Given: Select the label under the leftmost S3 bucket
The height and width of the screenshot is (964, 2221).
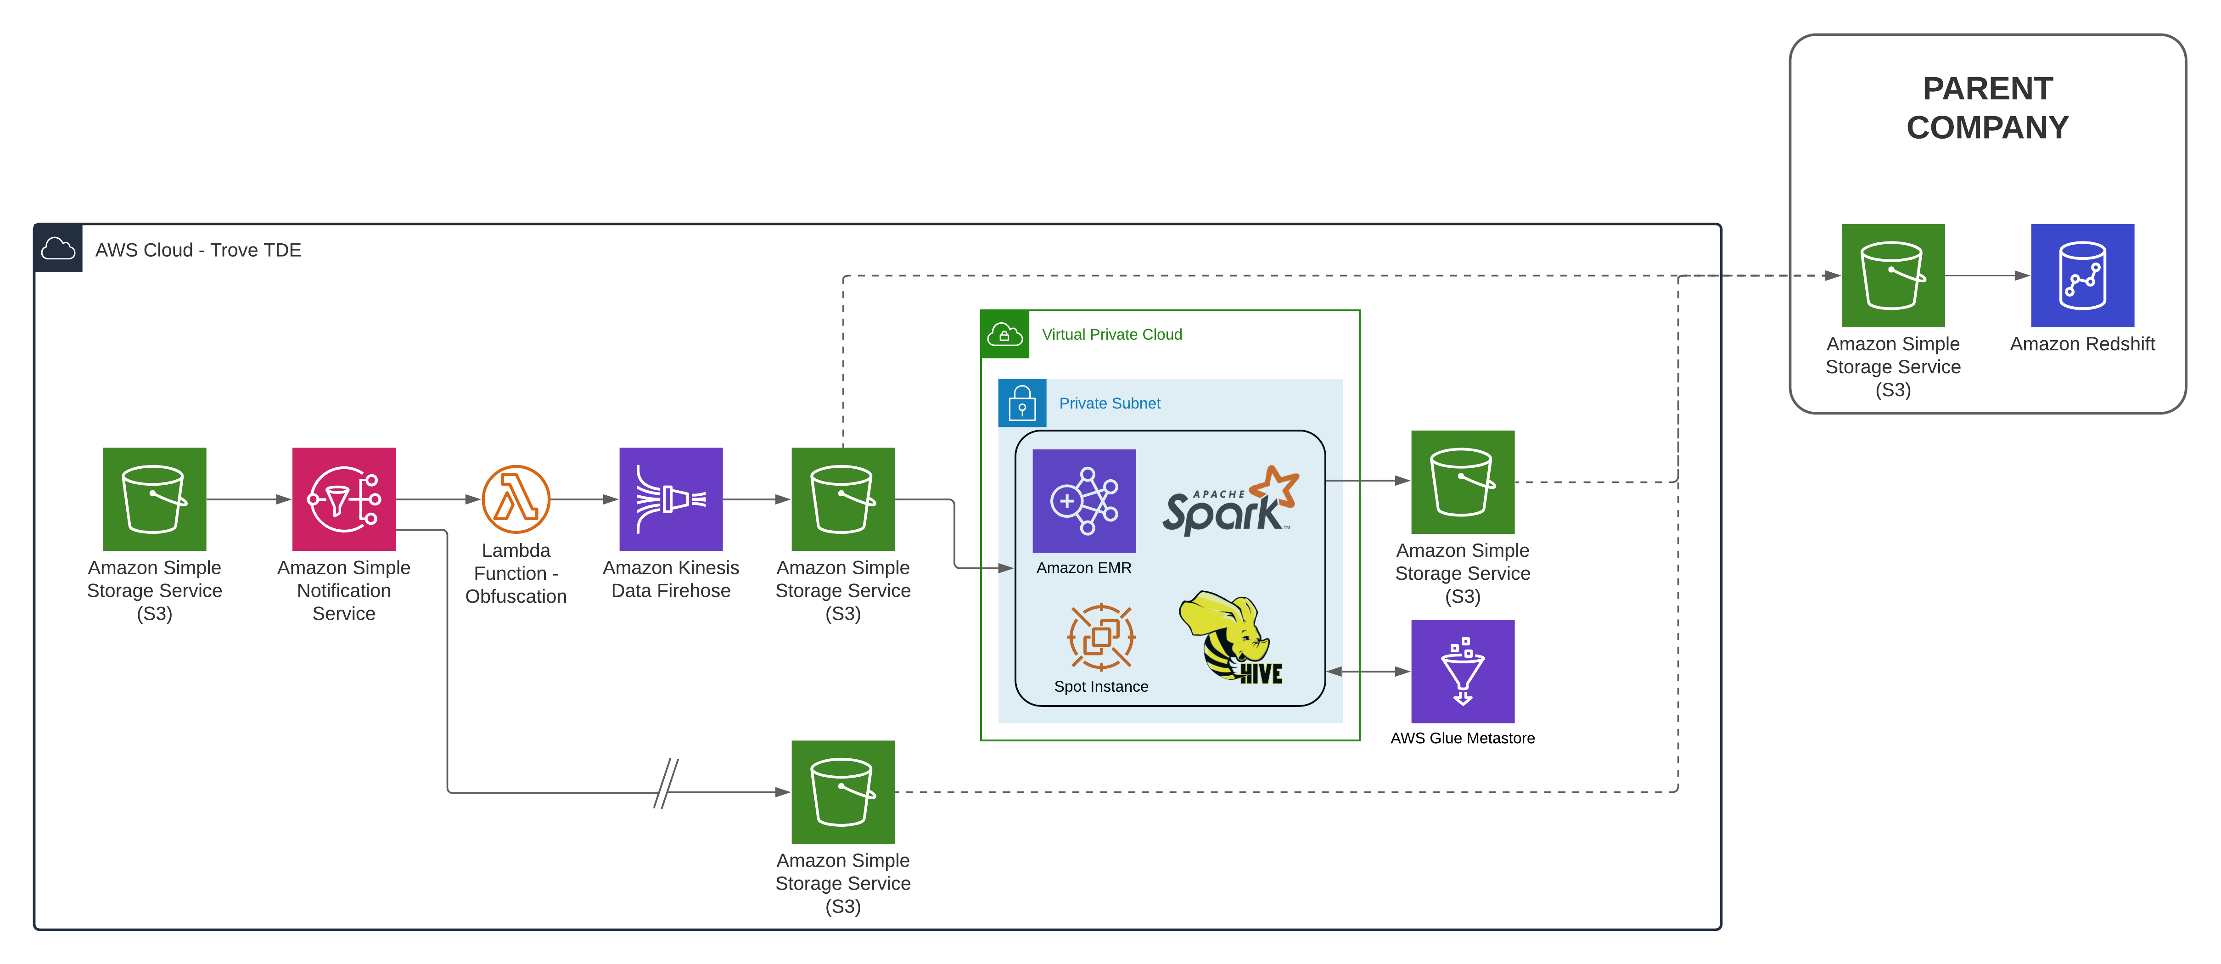Looking at the screenshot, I should [154, 590].
